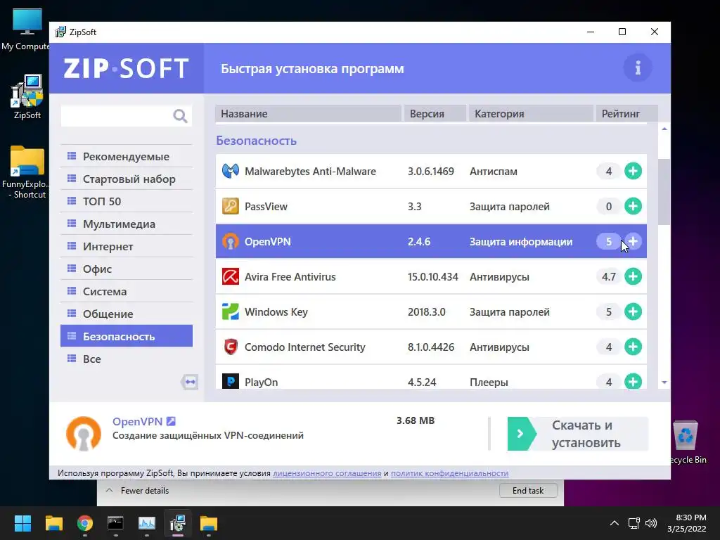Click the 4.7 rating for Avira
Image resolution: width=720 pixels, height=540 pixels.
click(x=608, y=276)
